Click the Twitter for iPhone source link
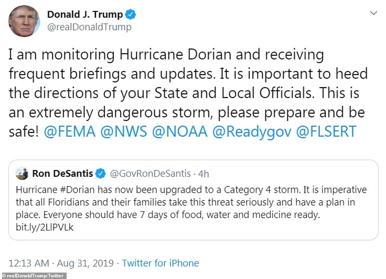The height and width of the screenshot is (279, 386). 160,263
